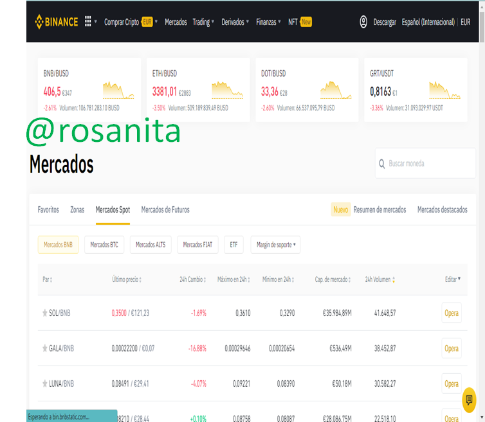Sort table by Último precio

tap(127, 279)
